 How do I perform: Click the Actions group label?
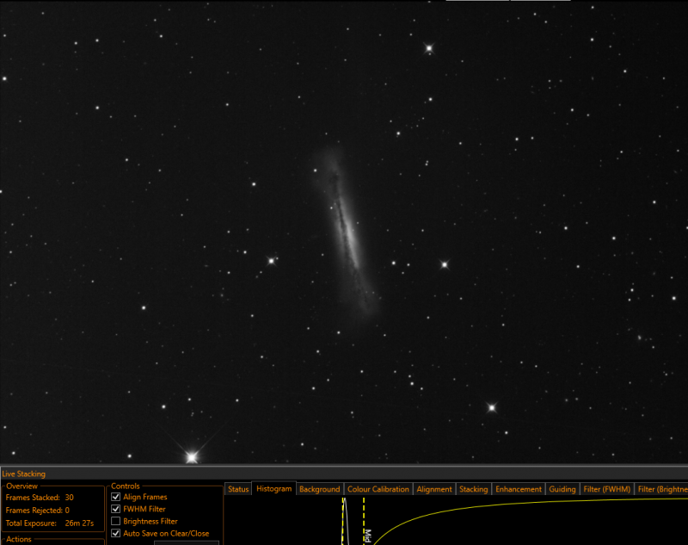click(x=19, y=539)
